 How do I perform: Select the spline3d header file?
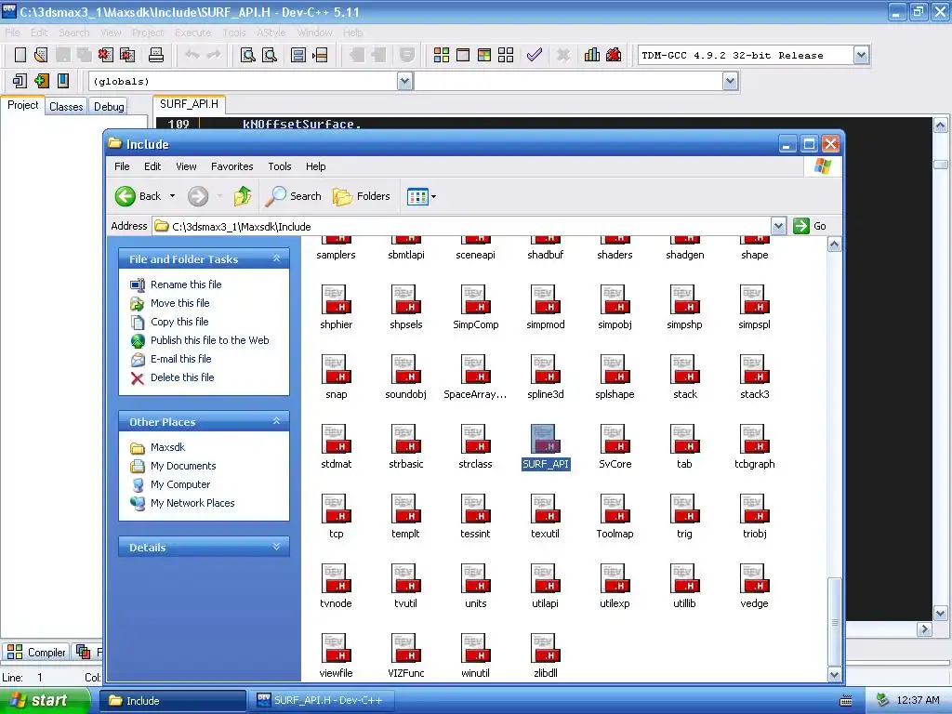click(x=545, y=377)
